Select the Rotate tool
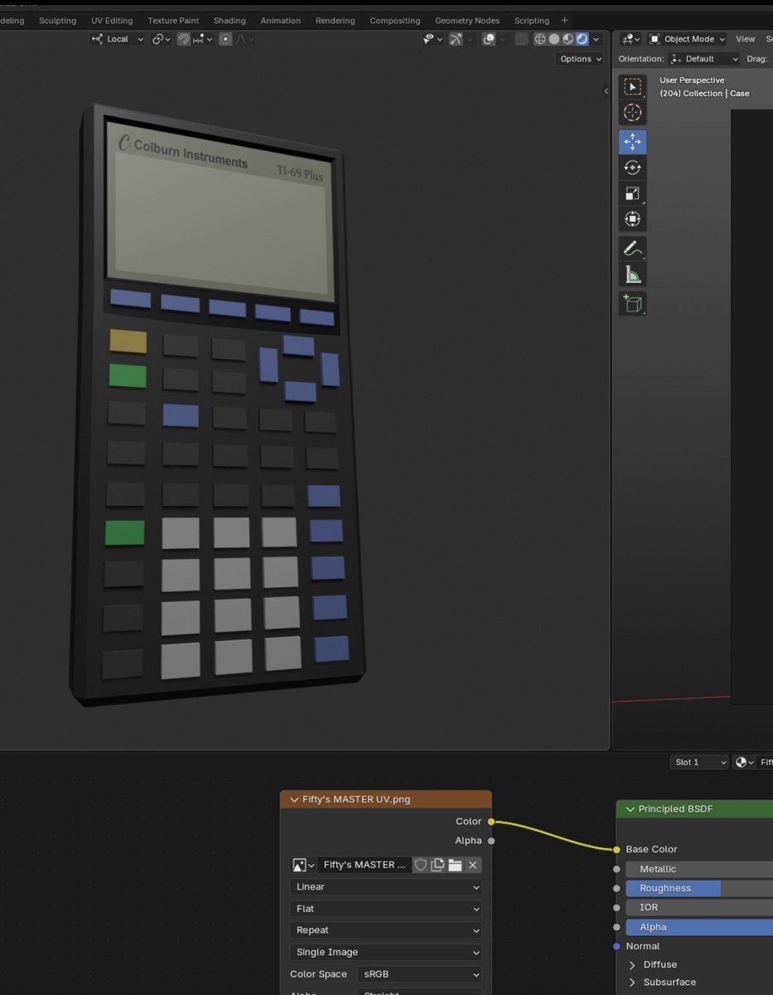The image size is (773, 995). (x=632, y=167)
